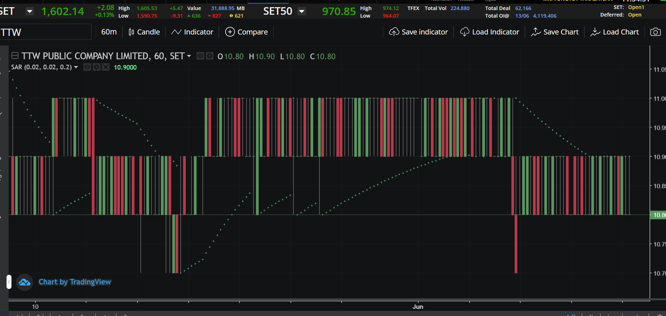
Task: Click the Compare plus circle icon
Action: point(230,32)
